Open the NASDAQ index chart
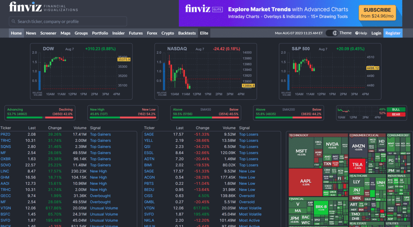 point(205,72)
